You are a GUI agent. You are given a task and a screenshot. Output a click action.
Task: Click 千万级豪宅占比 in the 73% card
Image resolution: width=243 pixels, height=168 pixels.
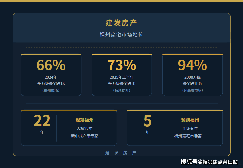[x=122, y=84]
